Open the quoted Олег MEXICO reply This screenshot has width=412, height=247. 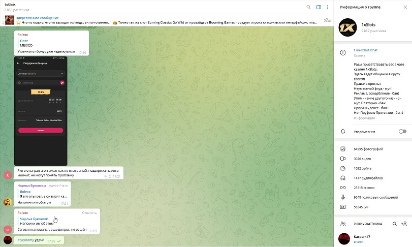52,43
